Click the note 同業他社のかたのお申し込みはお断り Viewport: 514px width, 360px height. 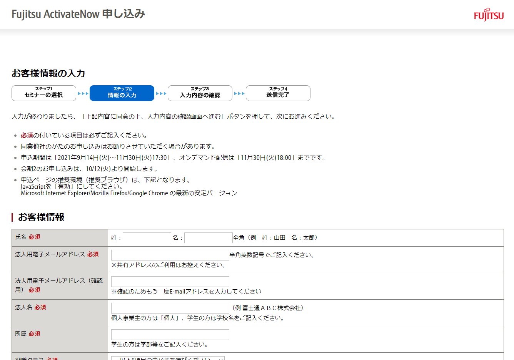tap(118, 146)
